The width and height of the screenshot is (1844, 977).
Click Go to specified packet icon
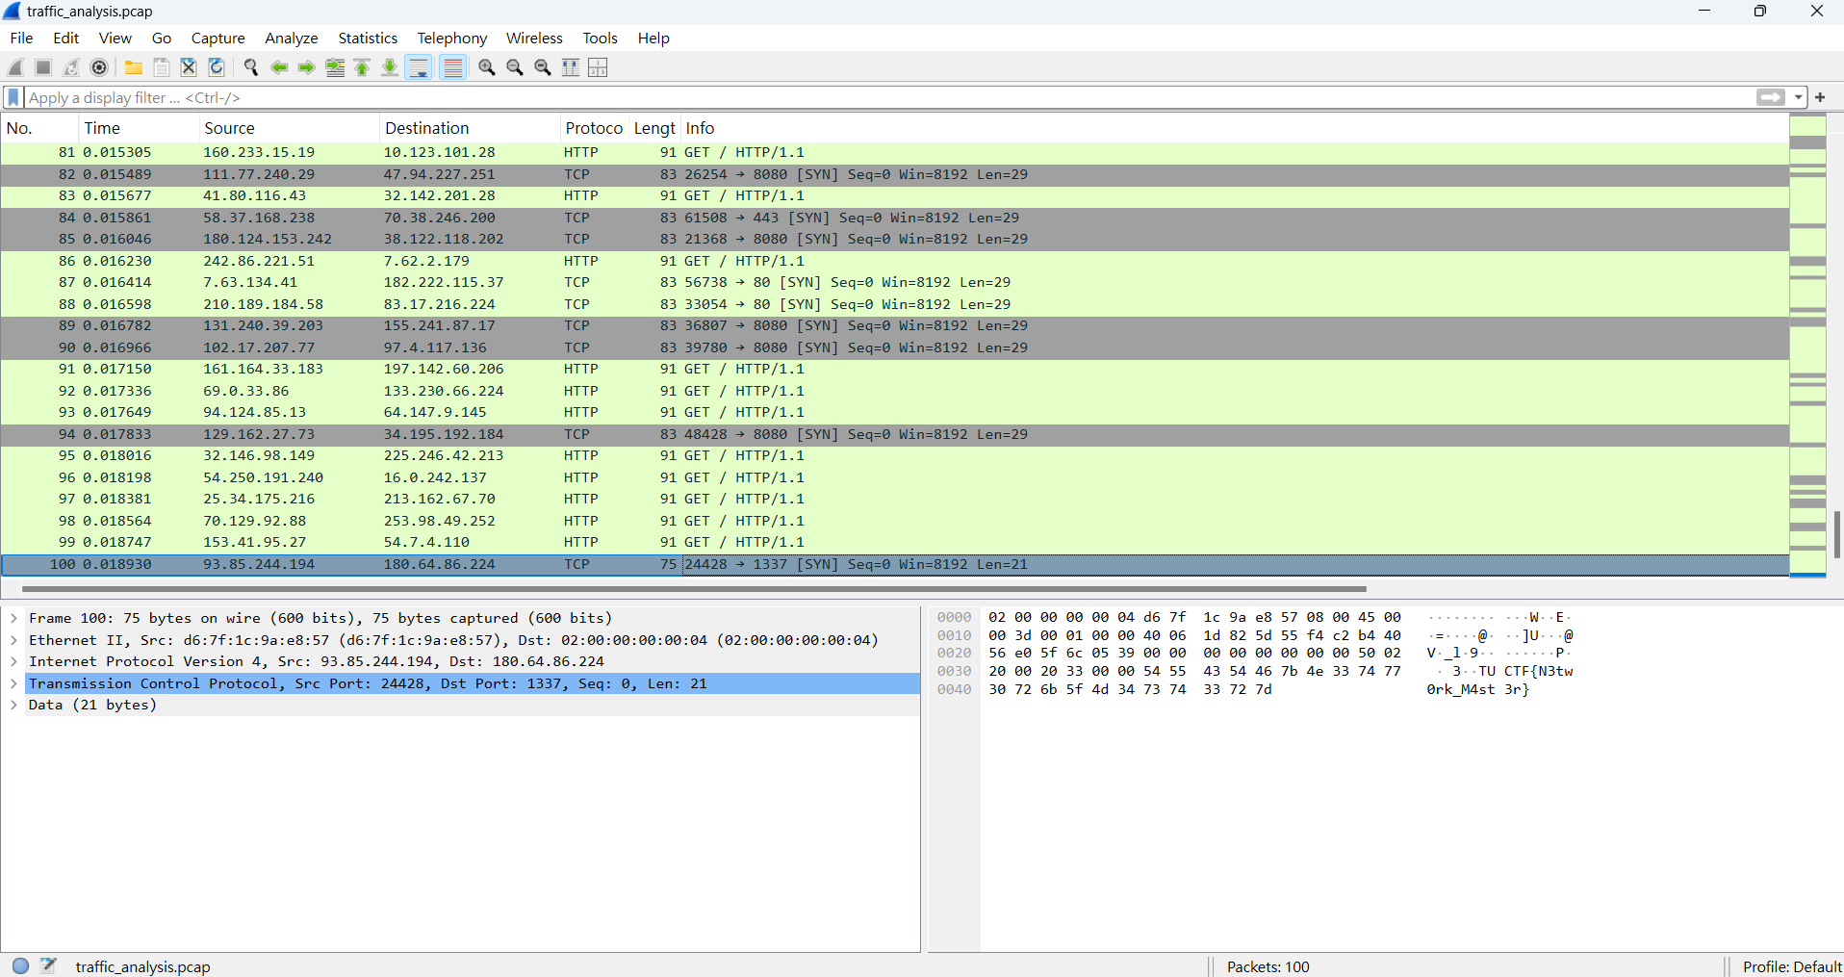click(x=335, y=67)
